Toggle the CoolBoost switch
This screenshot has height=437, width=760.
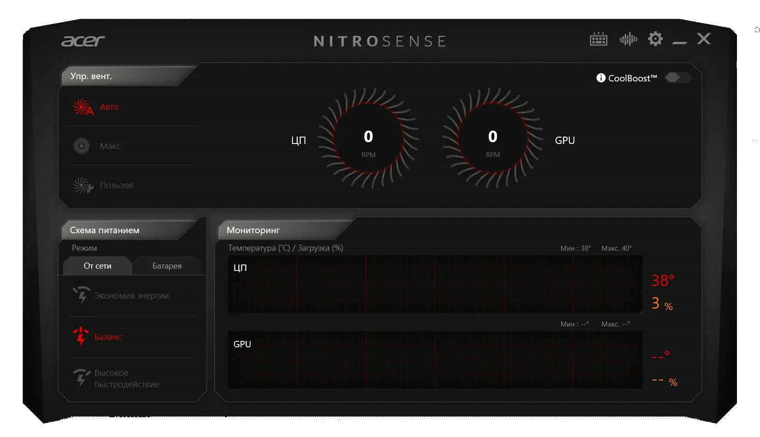(x=678, y=77)
